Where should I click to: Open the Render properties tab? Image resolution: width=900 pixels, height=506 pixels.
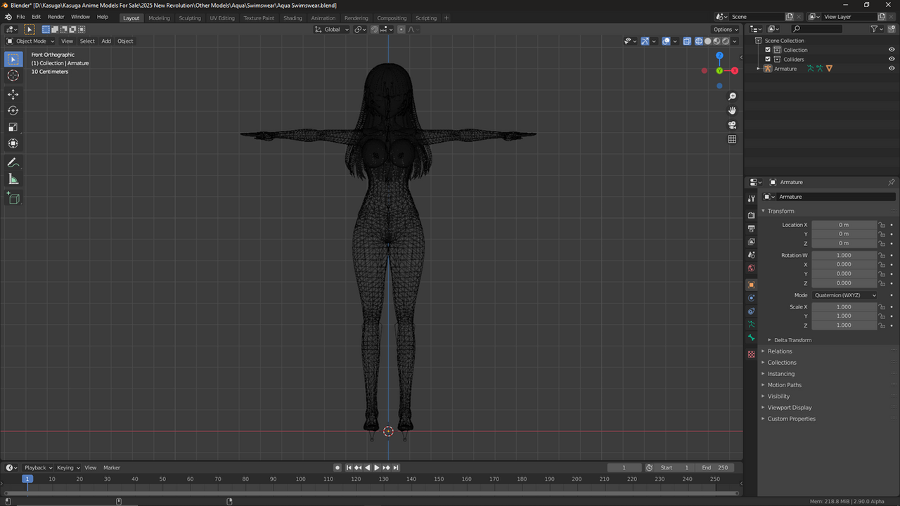pos(751,215)
